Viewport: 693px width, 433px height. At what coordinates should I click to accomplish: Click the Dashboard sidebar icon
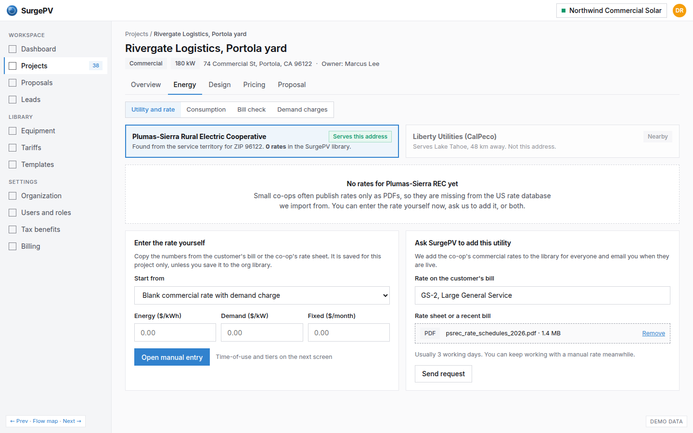tap(13, 49)
